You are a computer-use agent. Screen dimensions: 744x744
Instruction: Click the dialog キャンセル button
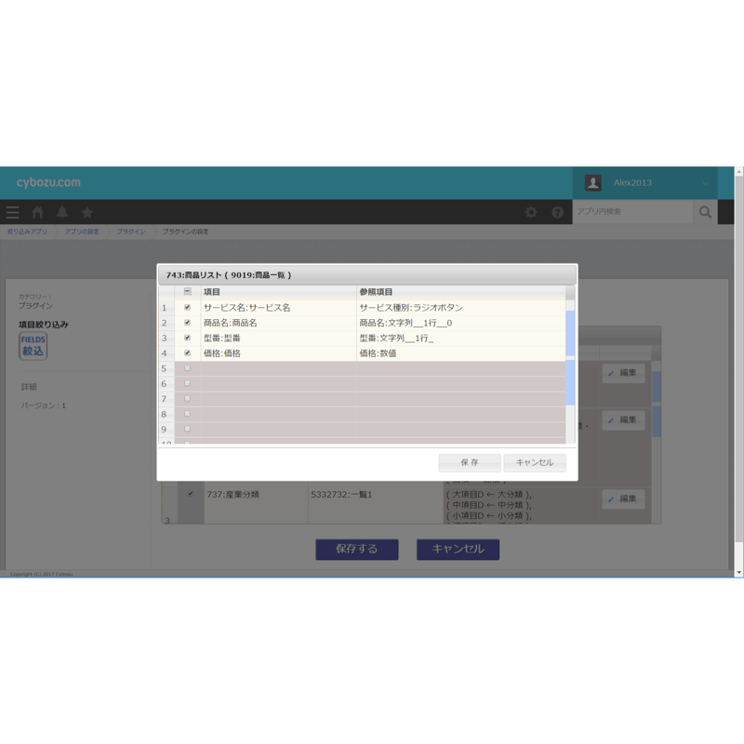(x=535, y=462)
